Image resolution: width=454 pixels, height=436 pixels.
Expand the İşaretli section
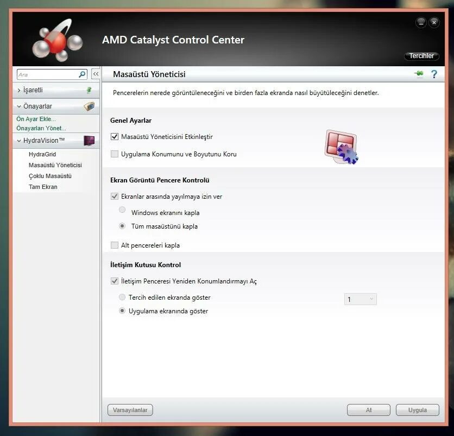click(19, 90)
